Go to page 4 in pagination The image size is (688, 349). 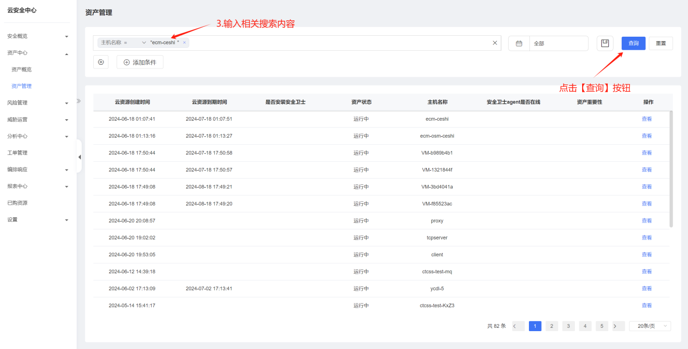585,326
